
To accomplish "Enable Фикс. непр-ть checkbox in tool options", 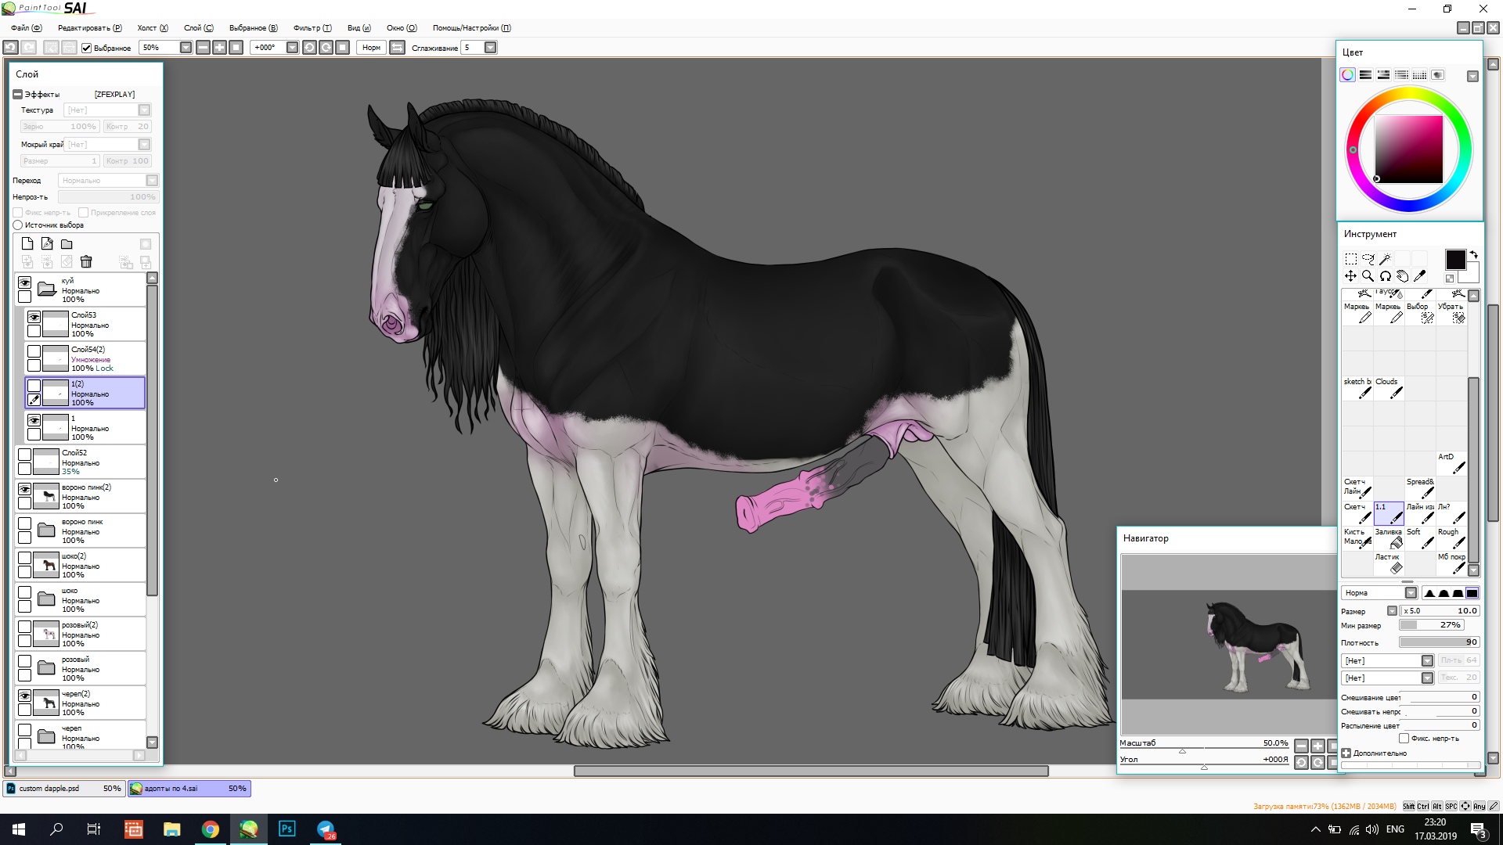I will pyautogui.click(x=1404, y=739).
